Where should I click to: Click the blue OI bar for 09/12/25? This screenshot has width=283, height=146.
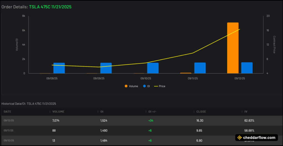pyautogui.click(x=247, y=68)
